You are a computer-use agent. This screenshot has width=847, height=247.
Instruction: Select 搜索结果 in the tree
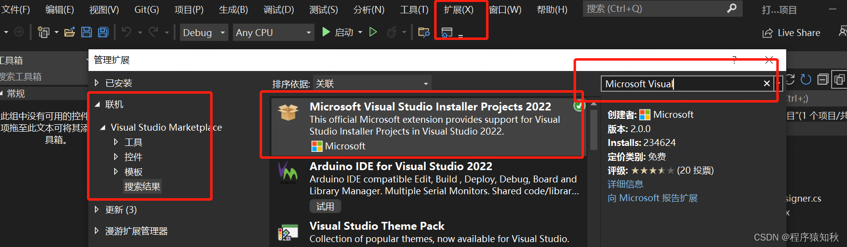[x=142, y=187]
